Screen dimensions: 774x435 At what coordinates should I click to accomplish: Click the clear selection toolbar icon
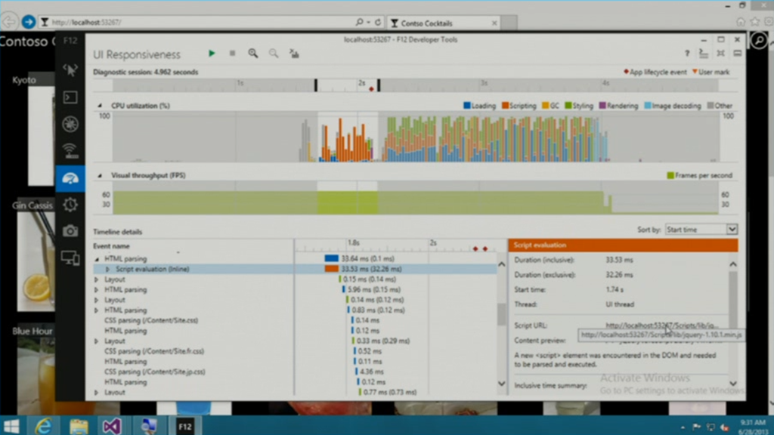pos(294,54)
